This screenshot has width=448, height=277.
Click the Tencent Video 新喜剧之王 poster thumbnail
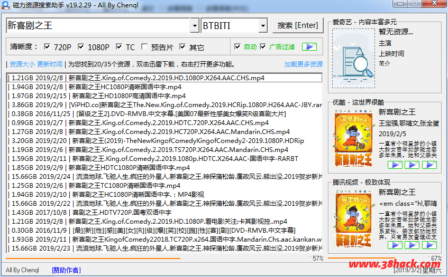pyautogui.click(x=353, y=219)
